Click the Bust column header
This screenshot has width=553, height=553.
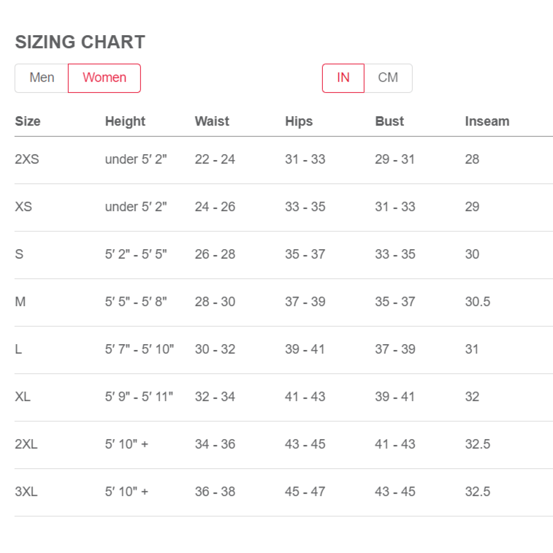(389, 121)
